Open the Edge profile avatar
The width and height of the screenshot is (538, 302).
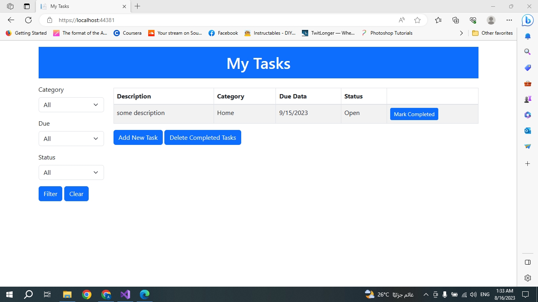click(491, 20)
